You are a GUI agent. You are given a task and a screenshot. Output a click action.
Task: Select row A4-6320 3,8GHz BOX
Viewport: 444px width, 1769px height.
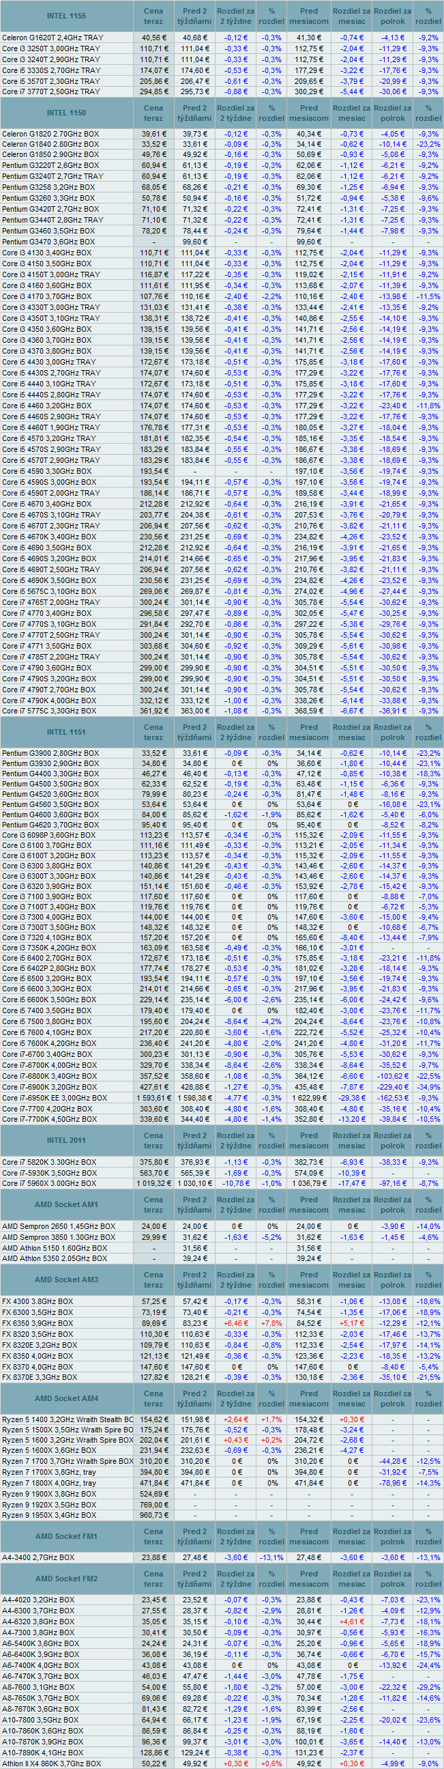pos(222,1622)
